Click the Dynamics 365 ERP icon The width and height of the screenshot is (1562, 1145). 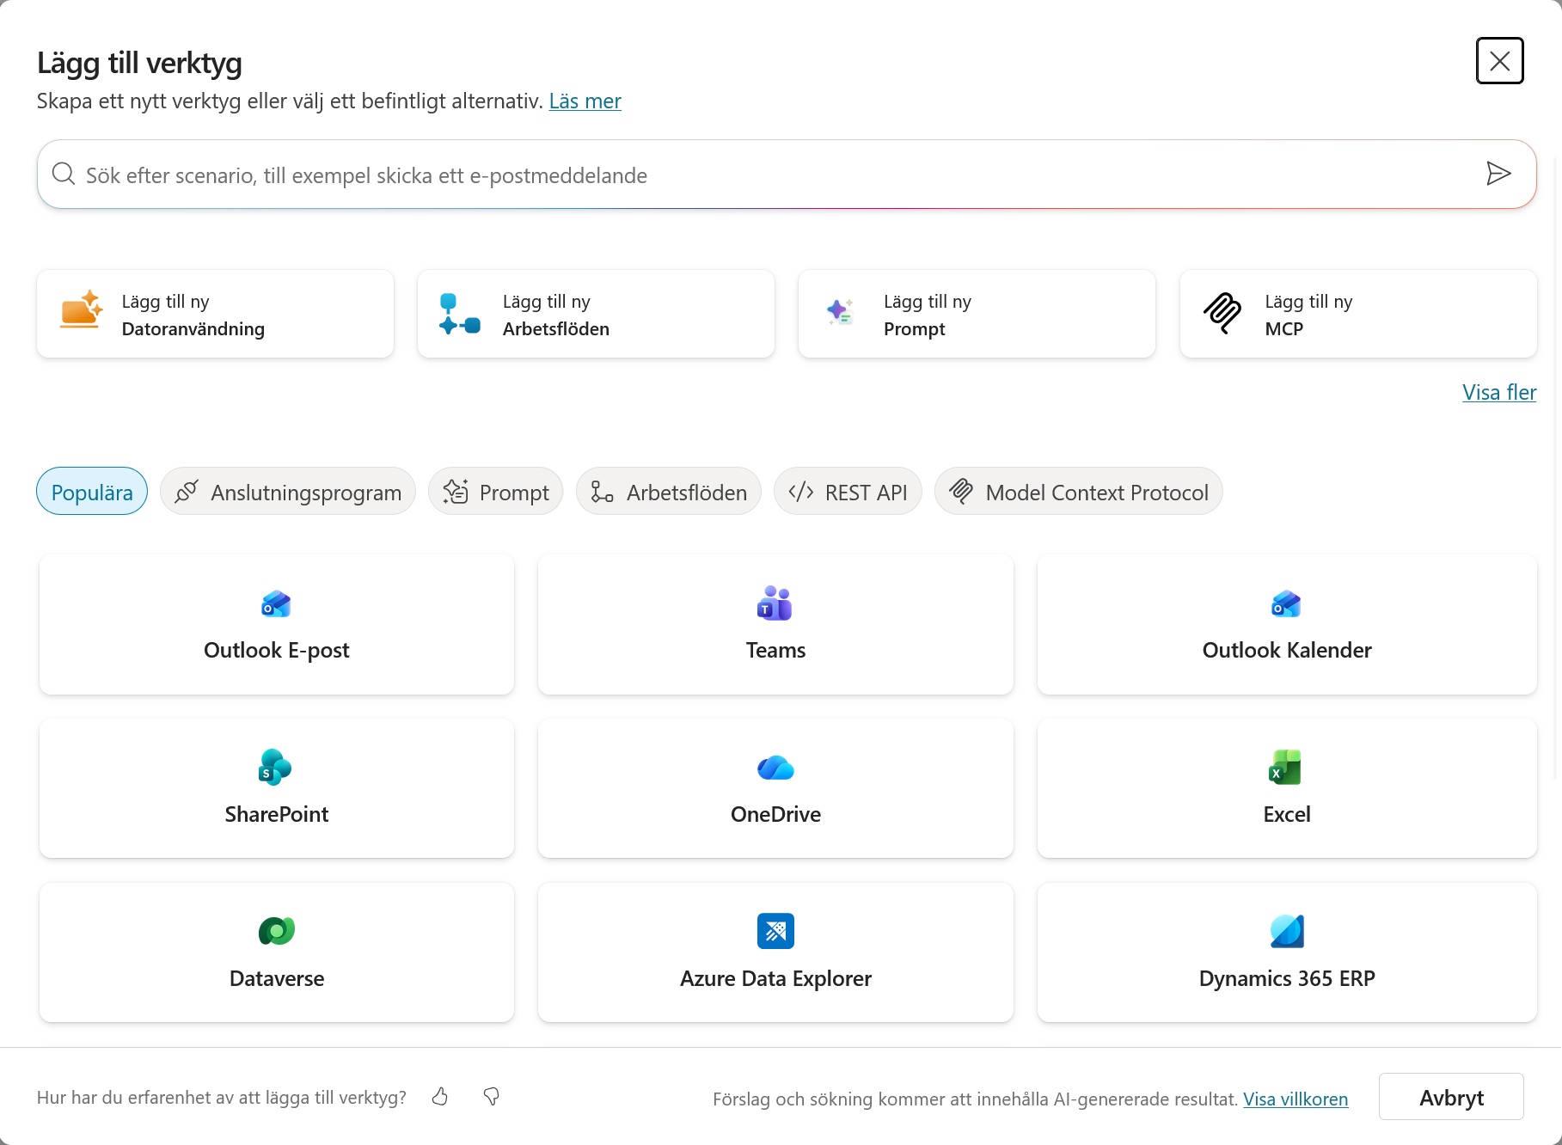[1287, 931]
